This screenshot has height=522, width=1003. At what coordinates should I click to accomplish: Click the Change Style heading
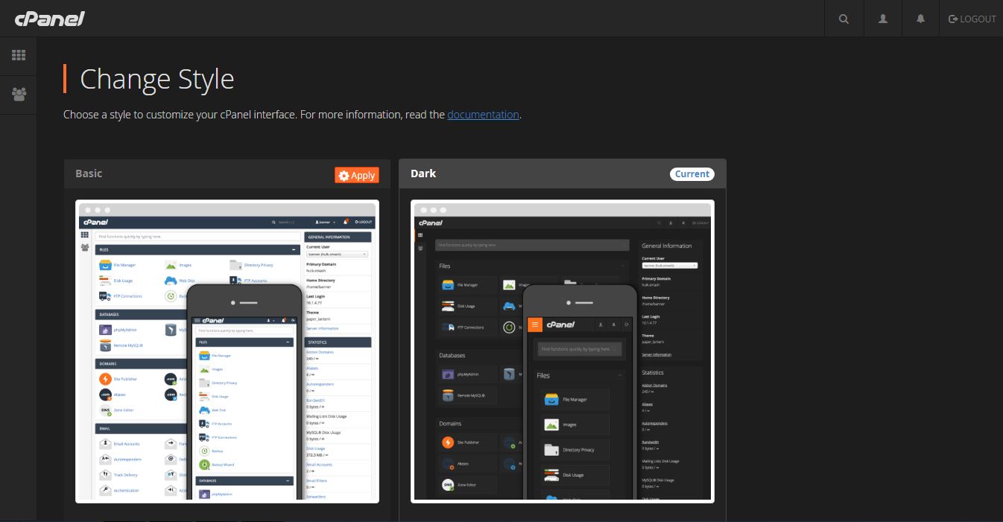[157, 79]
